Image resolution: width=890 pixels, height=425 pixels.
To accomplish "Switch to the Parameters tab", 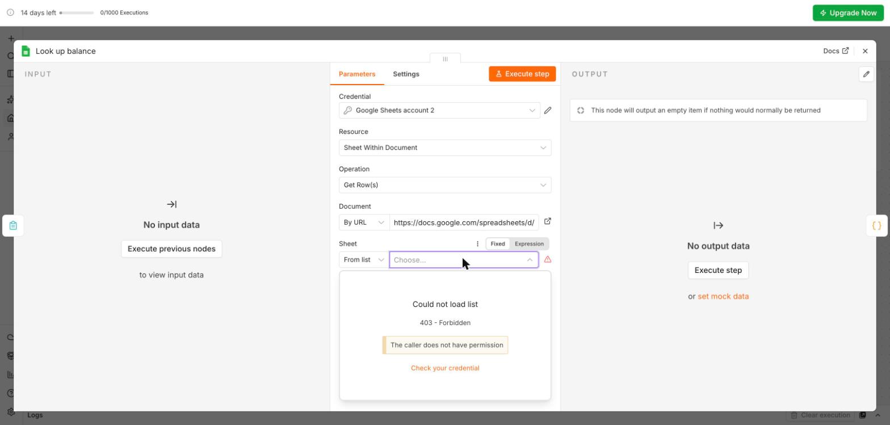I will tap(357, 74).
